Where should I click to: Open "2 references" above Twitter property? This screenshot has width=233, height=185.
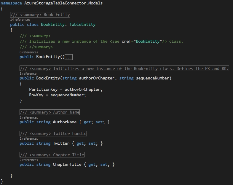coord(29,138)
